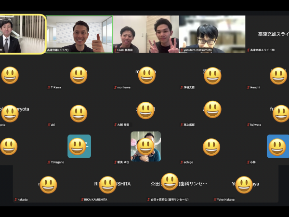289x217 pixels.
Task: Select Y.Nagano's teal profile picture
Action: (79, 146)
